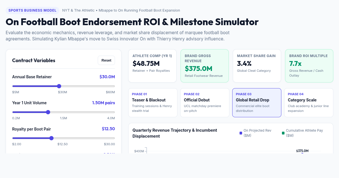Click the $12.50 royalty value
This screenshot has height=178, width=339.
point(108,129)
